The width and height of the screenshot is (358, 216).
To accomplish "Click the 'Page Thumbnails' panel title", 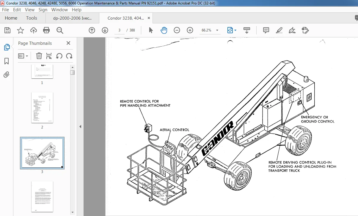I will [35, 43].
